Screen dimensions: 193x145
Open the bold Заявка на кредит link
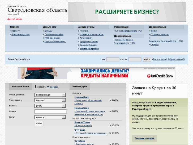point(89,49)
